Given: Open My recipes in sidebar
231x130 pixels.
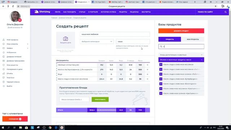Looking at the screenshot, I should [x=12, y=65].
